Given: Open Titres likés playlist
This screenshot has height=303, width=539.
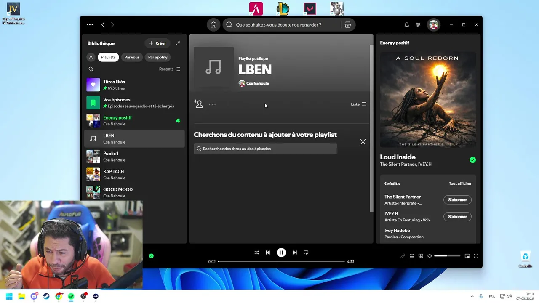Looking at the screenshot, I should [135, 85].
